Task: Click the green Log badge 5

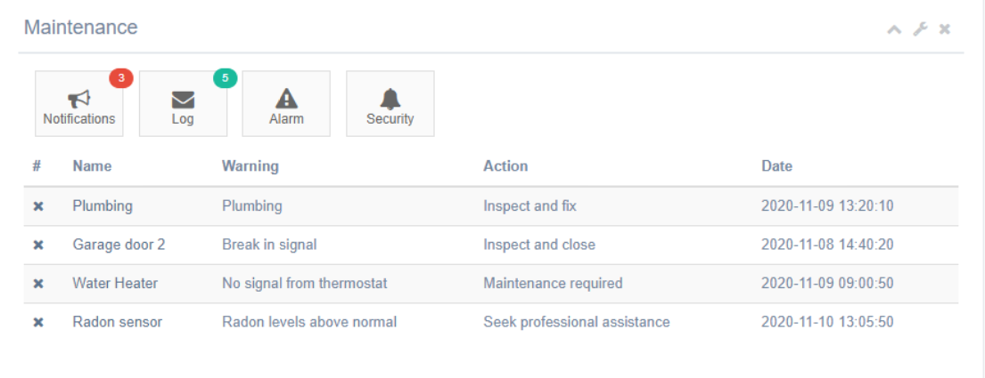Action: 225,78
